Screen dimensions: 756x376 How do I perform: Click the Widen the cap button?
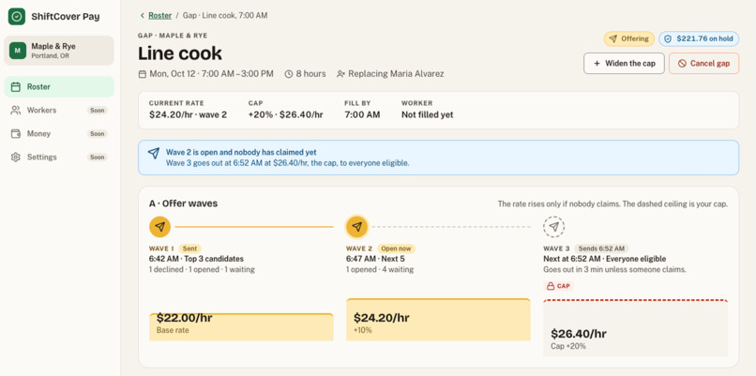pos(624,63)
